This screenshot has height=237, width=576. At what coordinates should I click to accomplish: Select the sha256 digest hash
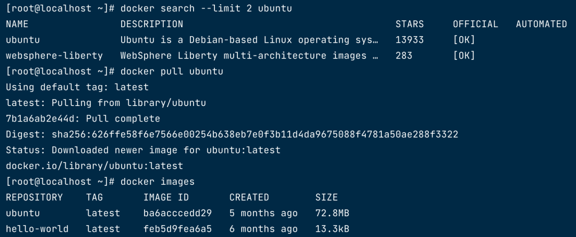tap(255, 135)
